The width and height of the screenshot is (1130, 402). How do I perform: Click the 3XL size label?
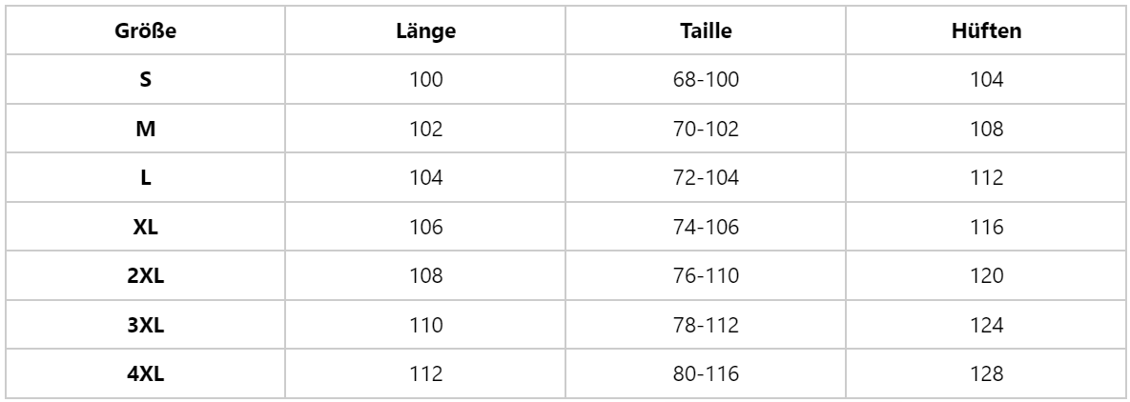146,326
